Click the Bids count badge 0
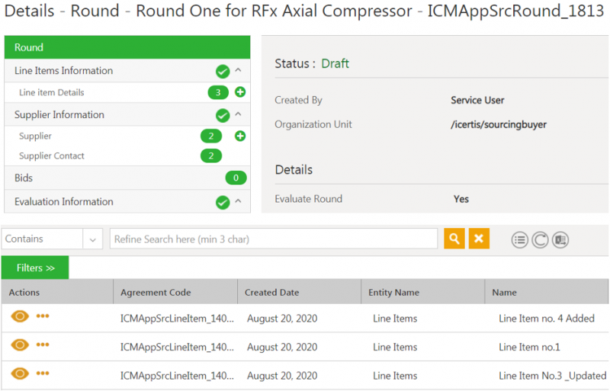 coord(236,178)
